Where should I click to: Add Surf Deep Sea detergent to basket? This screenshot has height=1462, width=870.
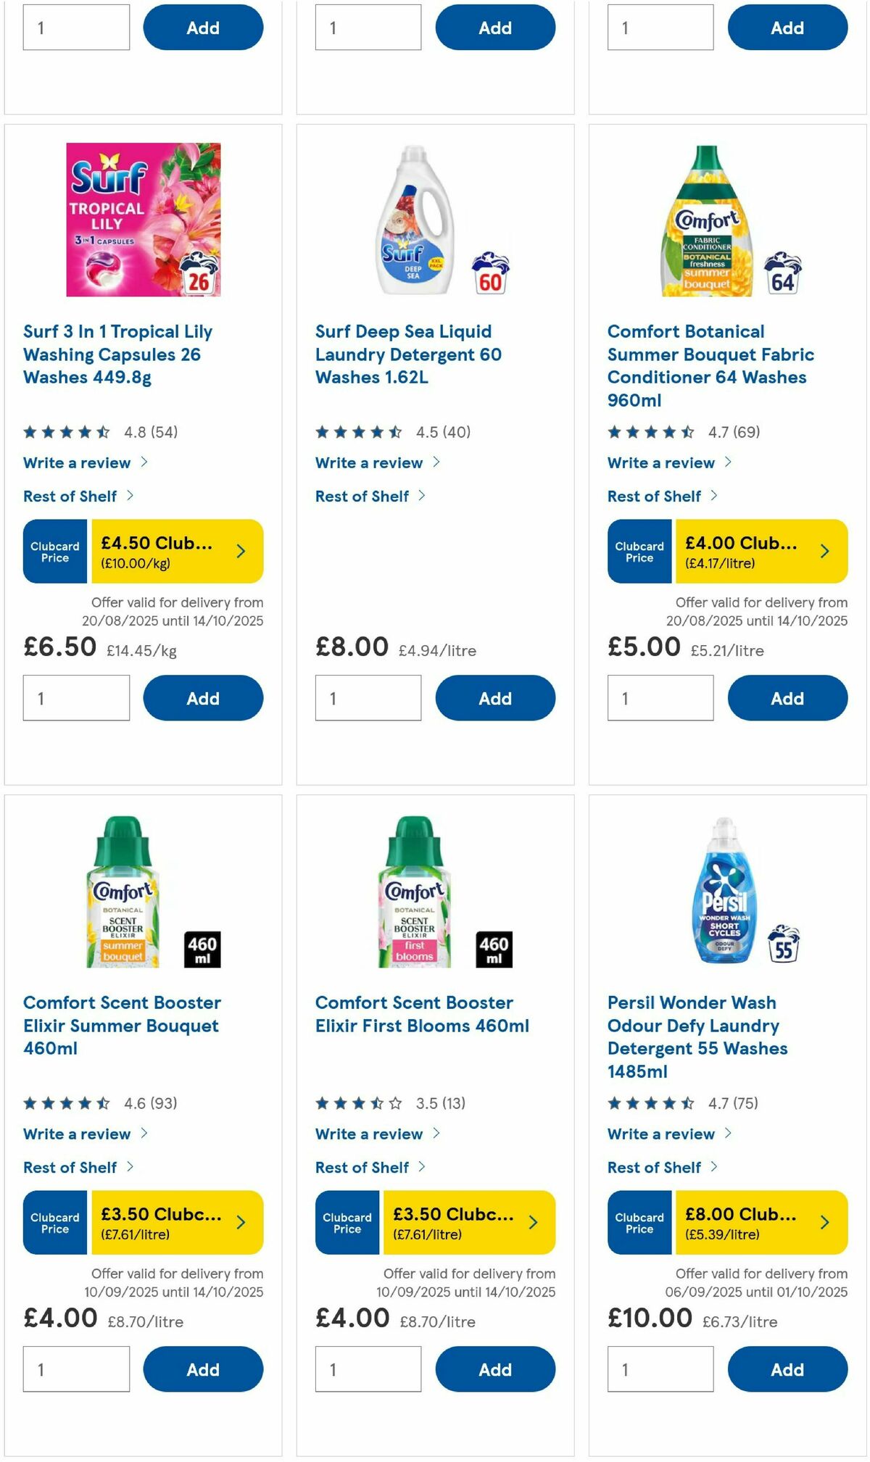click(495, 697)
